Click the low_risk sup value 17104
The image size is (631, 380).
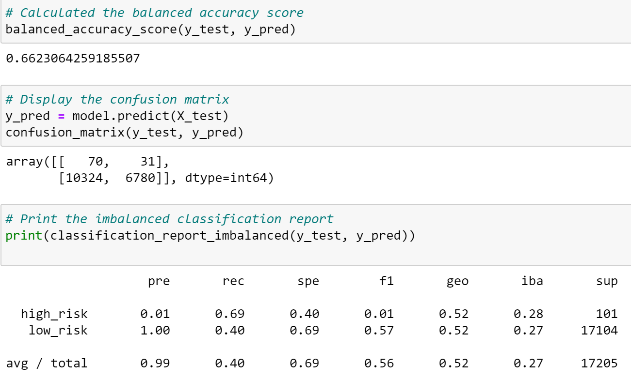click(x=599, y=331)
